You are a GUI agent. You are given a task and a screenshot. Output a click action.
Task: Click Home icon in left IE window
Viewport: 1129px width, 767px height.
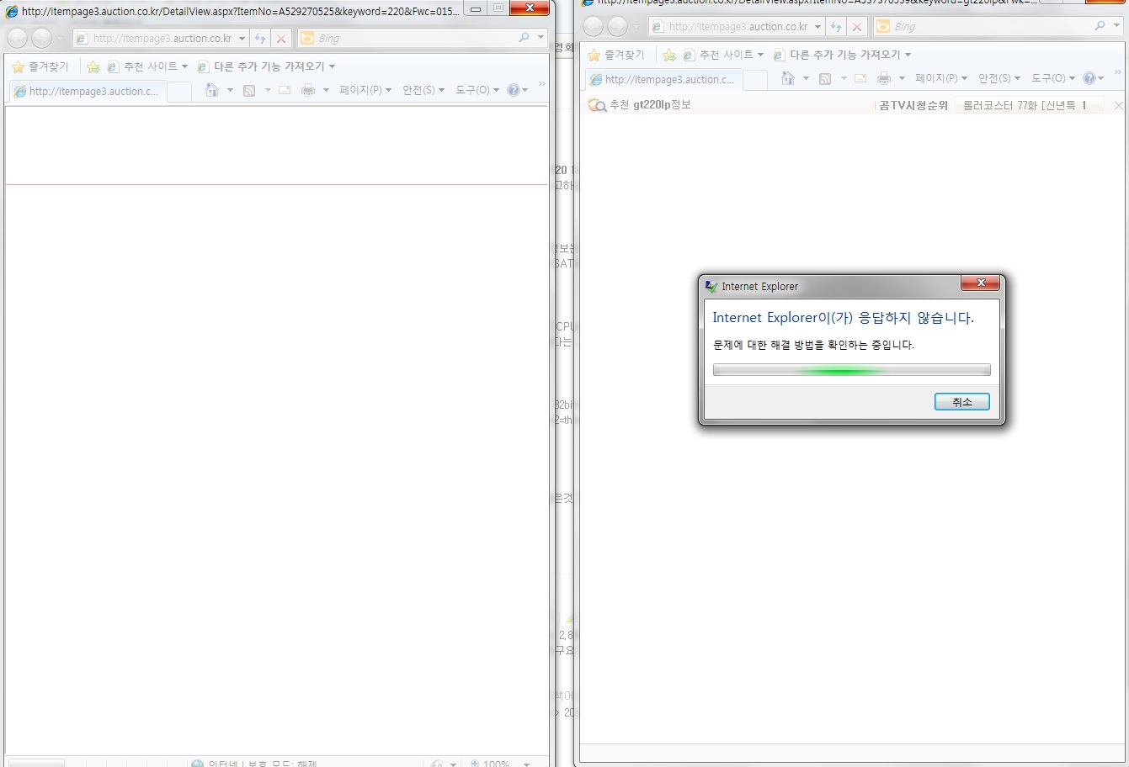(212, 90)
